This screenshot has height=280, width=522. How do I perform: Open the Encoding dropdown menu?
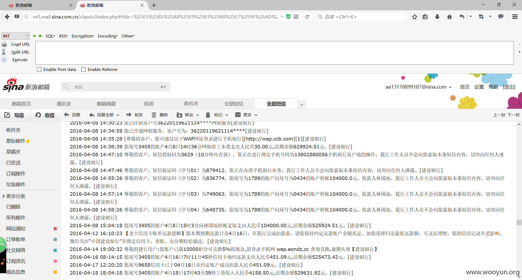108,36
